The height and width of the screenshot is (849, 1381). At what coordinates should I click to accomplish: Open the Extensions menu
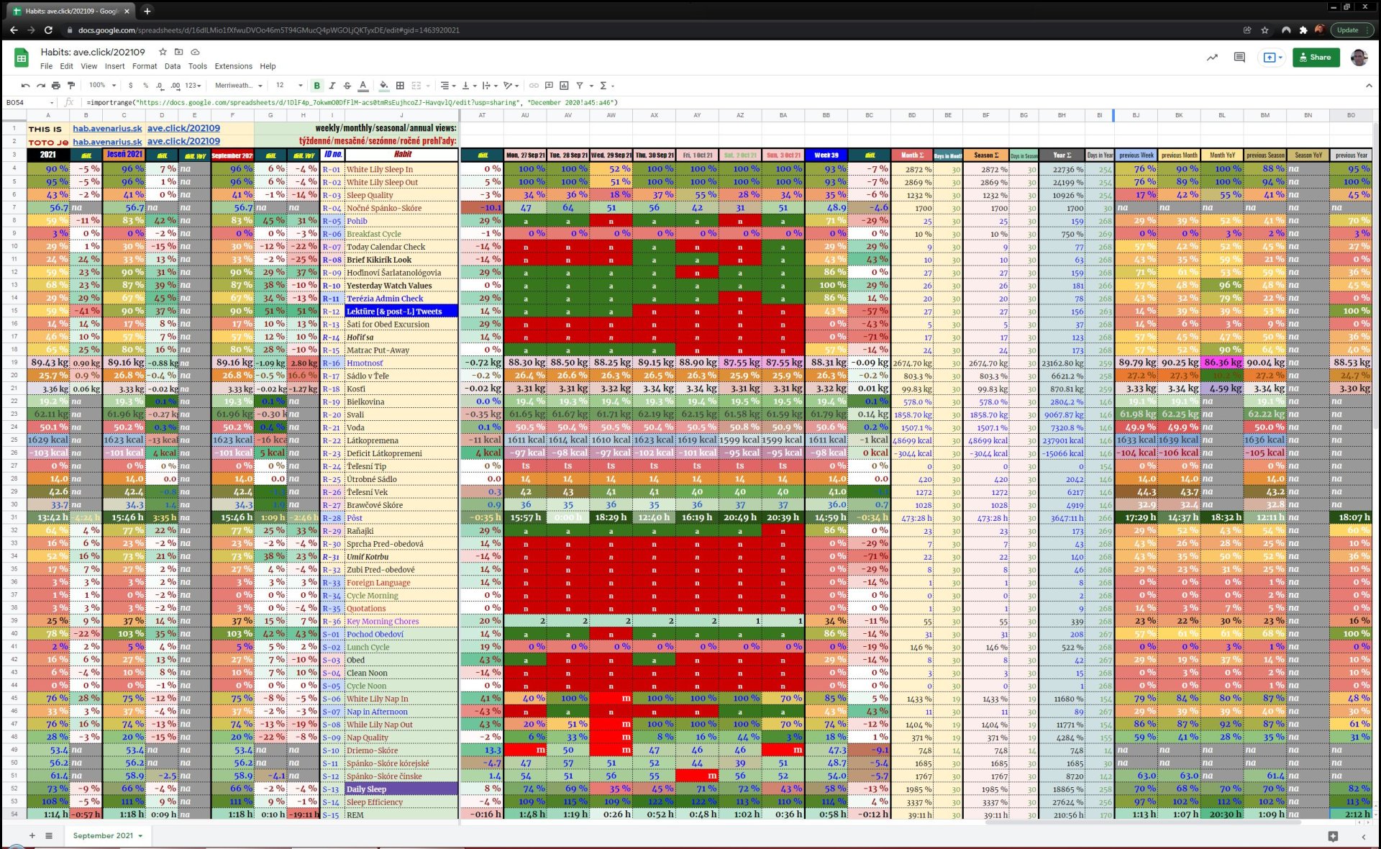[x=233, y=66]
